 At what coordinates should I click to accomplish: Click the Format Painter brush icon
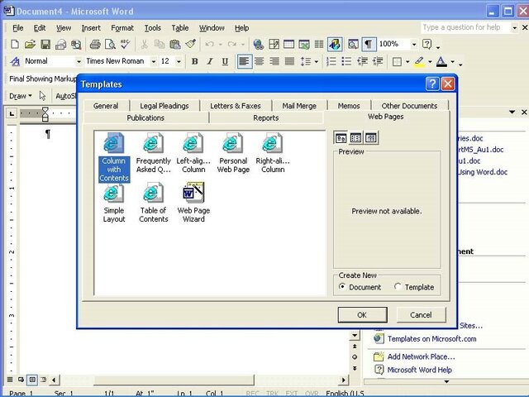tap(191, 44)
